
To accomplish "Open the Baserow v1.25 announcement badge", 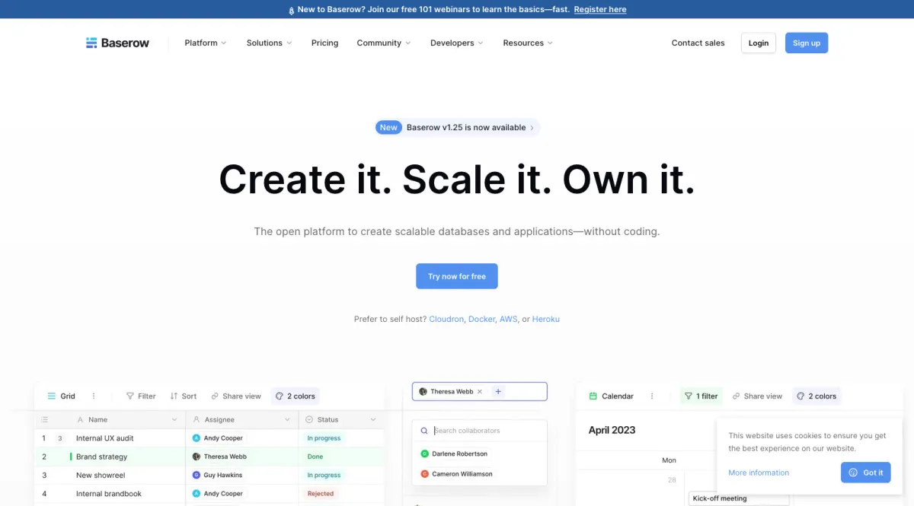I will pyautogui.click(x=457, y=127).
